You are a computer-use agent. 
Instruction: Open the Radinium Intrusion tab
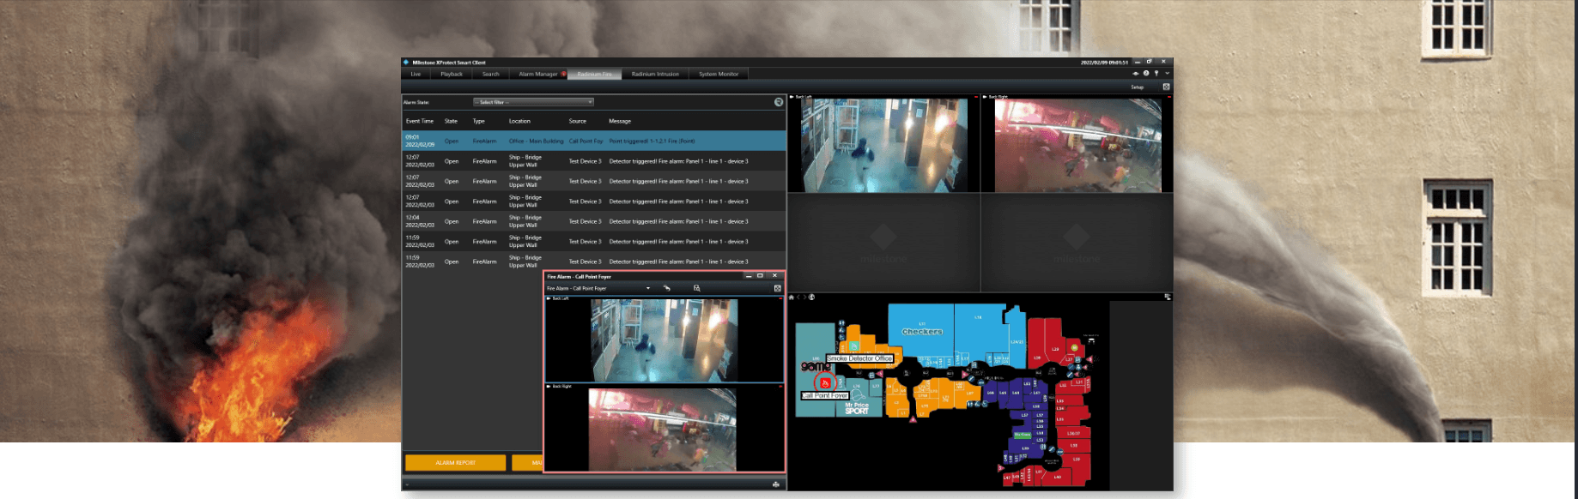coord(655,74)
